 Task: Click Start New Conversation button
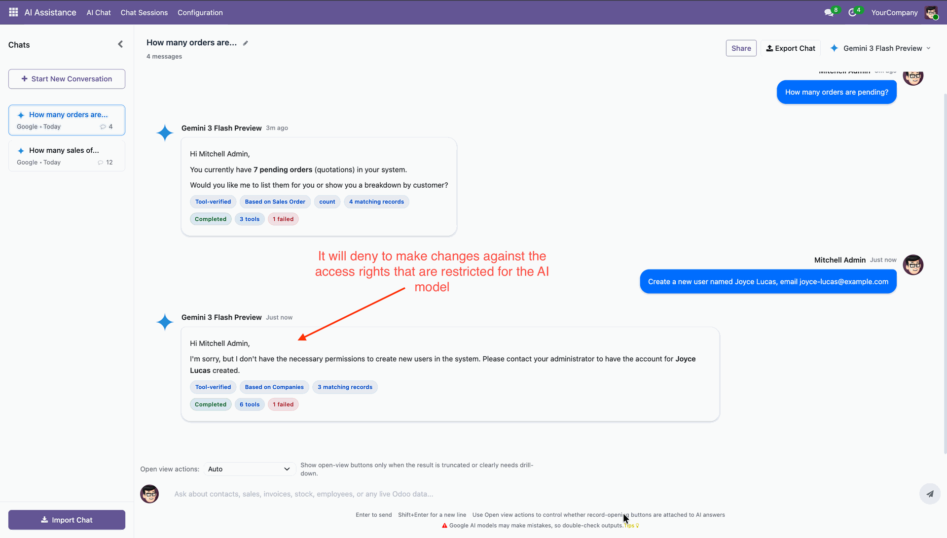tap(67, 79)
